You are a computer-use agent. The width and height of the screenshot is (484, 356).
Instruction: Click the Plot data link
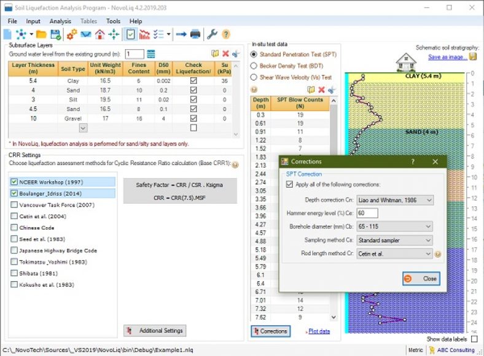click(319, 331)
